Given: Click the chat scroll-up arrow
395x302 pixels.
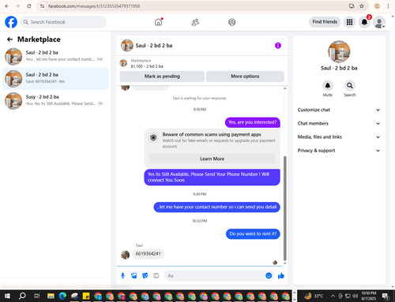Looking at the screenshot, I should tap(284, 88).
